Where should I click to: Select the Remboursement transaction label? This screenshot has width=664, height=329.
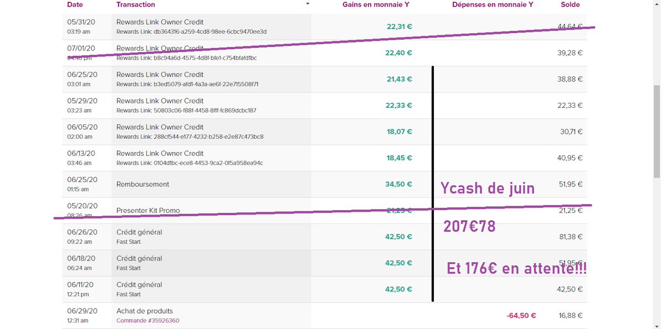pos(143,184)
